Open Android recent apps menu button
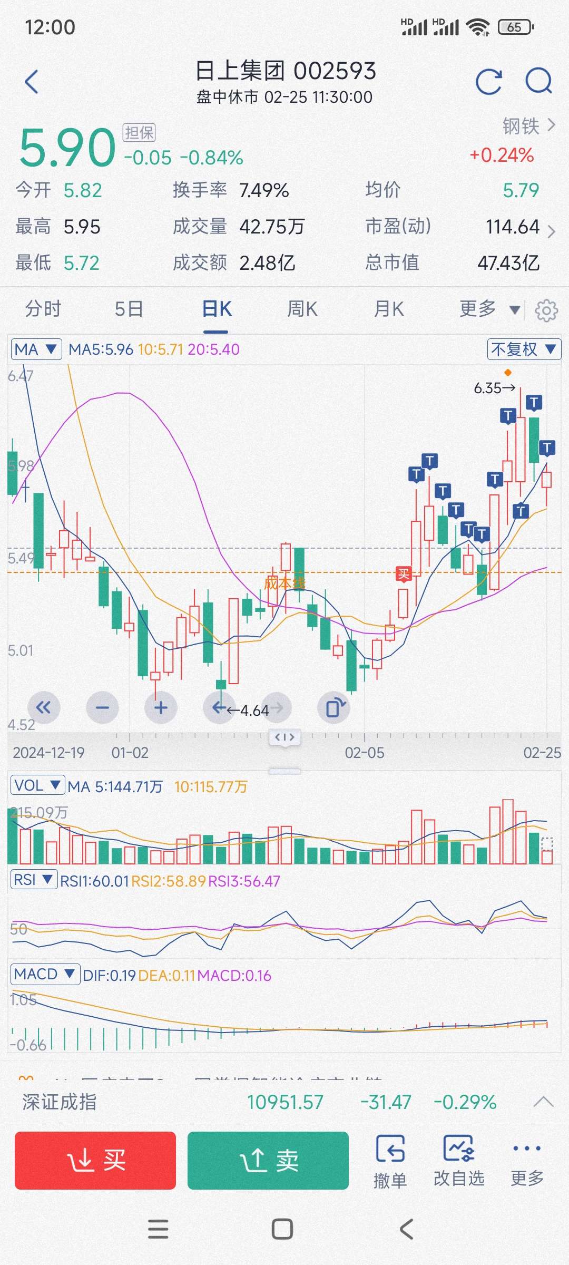This screenshot has height=1265, width=569. pos(158,1229)
